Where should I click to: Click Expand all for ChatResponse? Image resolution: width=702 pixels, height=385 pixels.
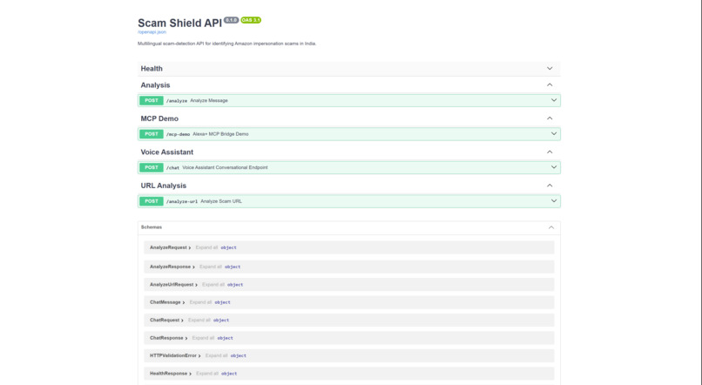pos(203,338)
